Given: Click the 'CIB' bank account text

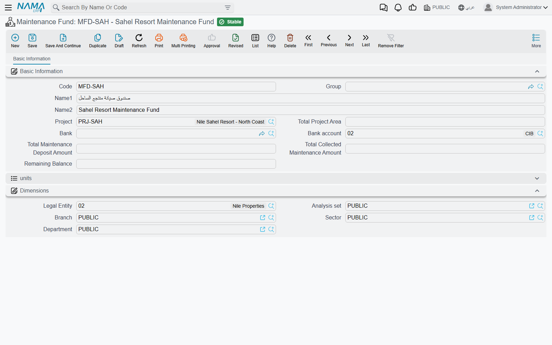Looking at the screenshot, I should point(529,134).
